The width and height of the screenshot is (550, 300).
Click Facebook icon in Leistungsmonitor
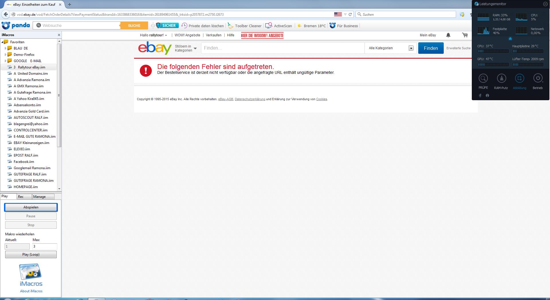[480, 96]
